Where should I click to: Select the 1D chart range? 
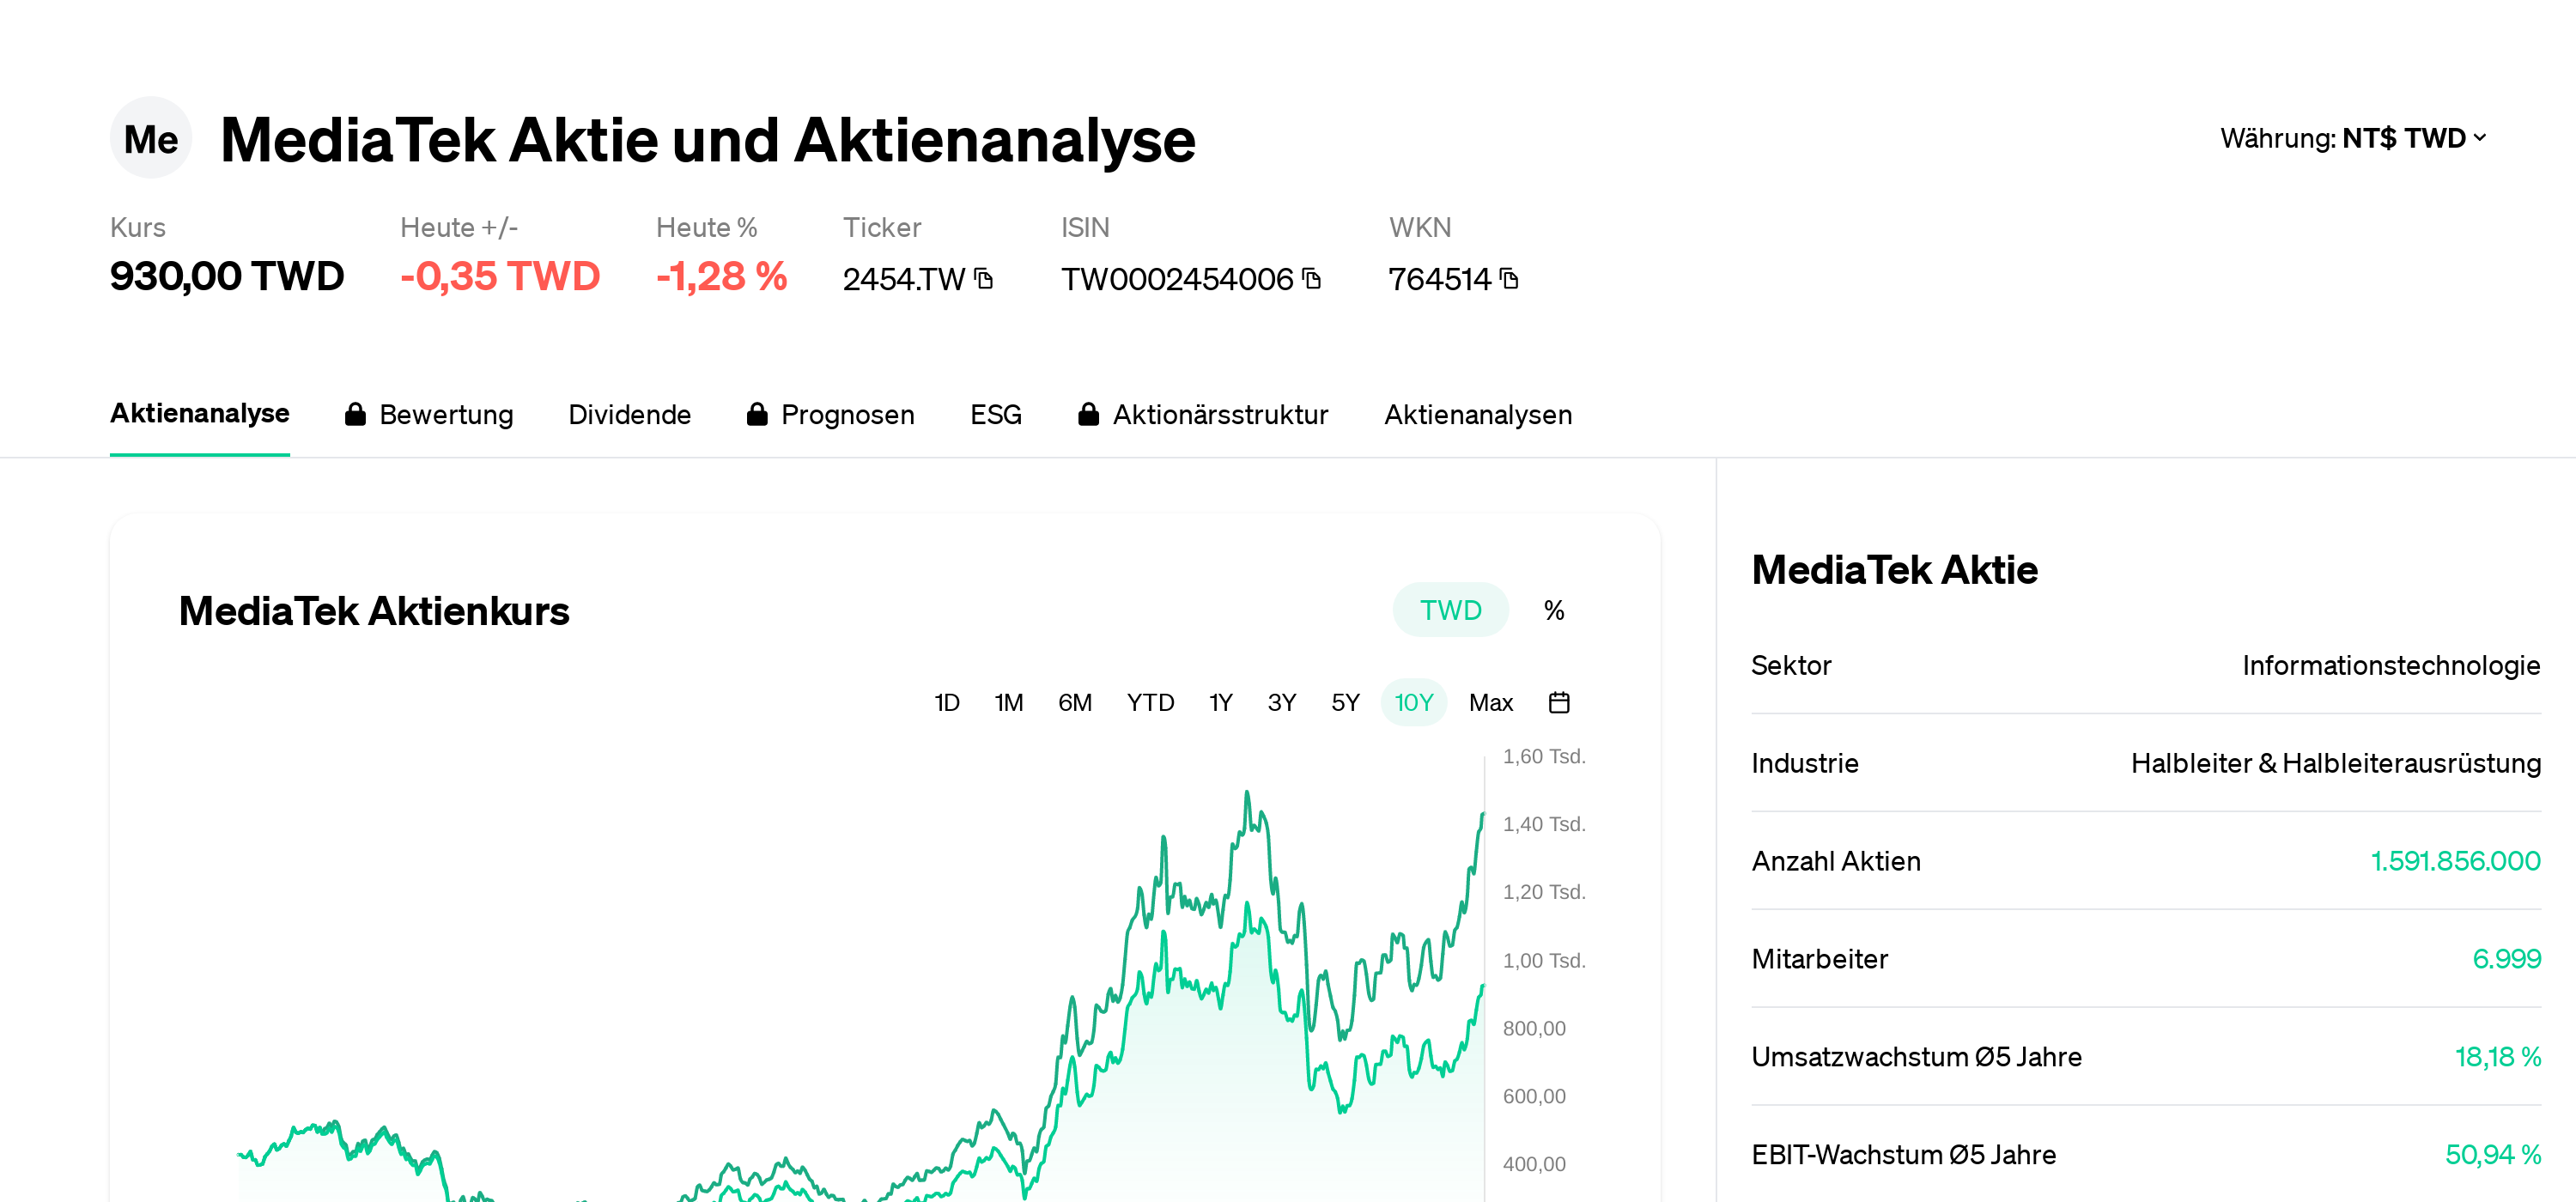point(947,703)
